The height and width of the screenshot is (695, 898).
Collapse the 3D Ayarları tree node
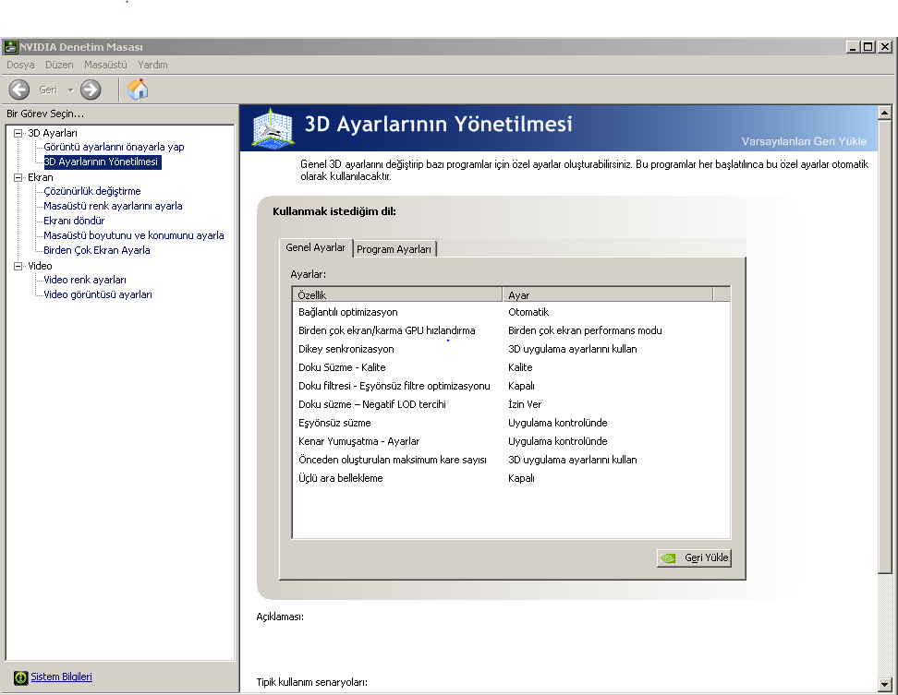[18, 133]
